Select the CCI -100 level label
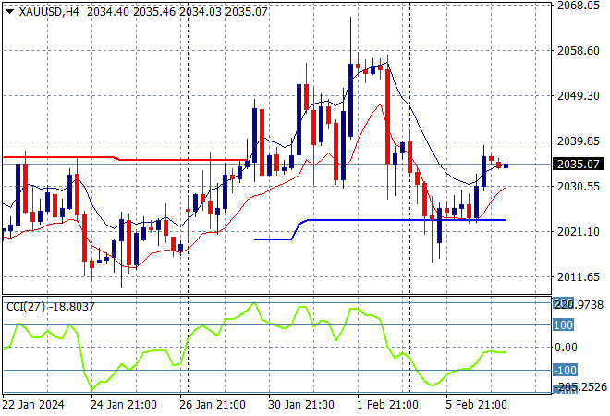The image size is (610, 416). [x=566, y=370]
